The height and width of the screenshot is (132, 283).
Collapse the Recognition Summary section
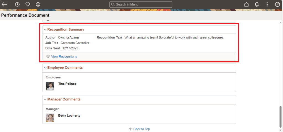(45, 29)
